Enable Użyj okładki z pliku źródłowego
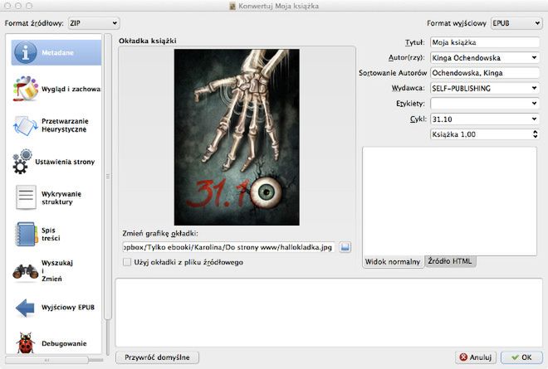This screenshot has height=369, width=548. click(x=127, y=262)
